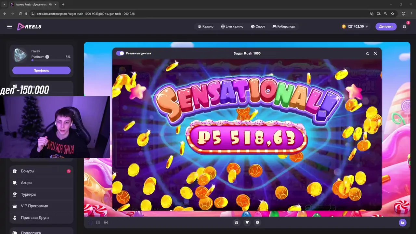Viewport: 416px width, 234px height.
Task: Click the Бонусы badge showing 3
Action: (69, 171)
